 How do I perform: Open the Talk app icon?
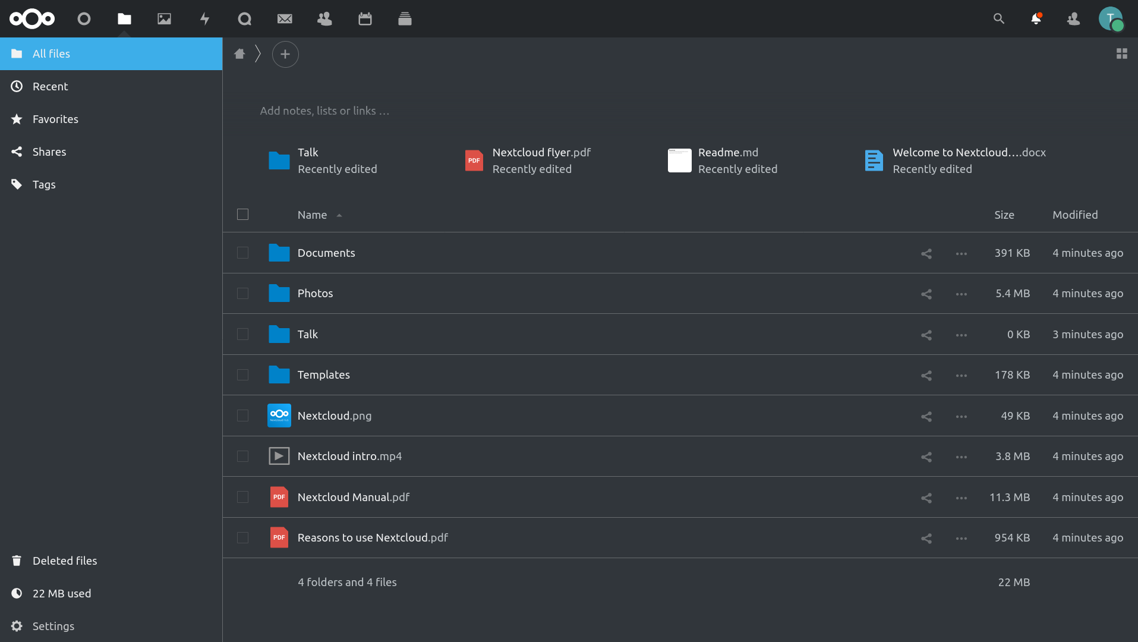tap(244, 19)
